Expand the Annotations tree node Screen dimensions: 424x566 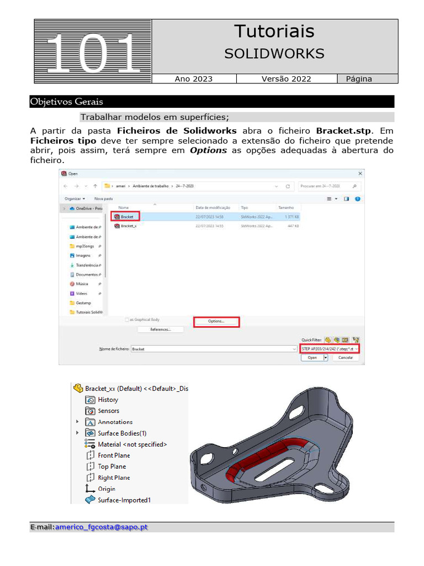tap(77, 422)
